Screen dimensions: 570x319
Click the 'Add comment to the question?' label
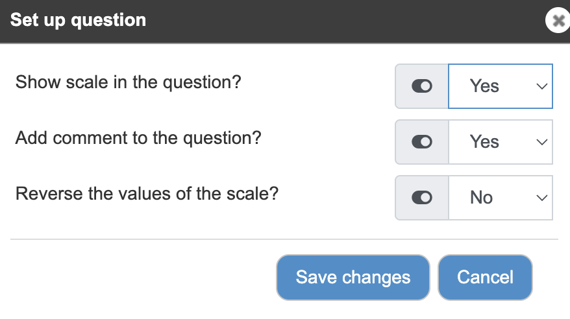[x=138, y=138]
